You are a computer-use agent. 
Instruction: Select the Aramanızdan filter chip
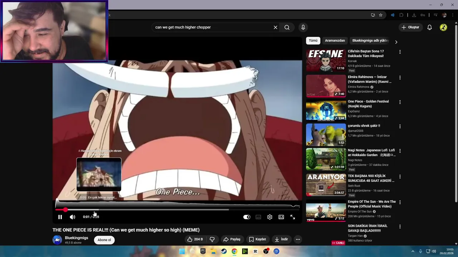(335, 41)
